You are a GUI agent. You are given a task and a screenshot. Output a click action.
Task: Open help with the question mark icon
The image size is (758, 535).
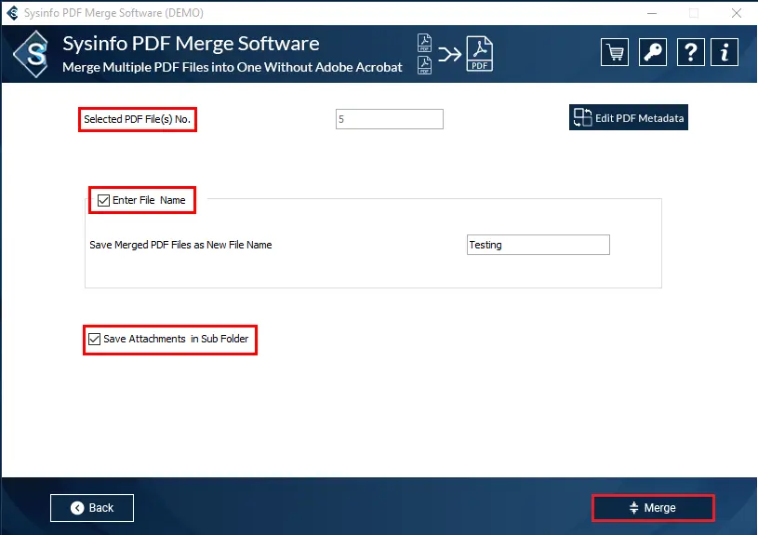coord(690,52)
